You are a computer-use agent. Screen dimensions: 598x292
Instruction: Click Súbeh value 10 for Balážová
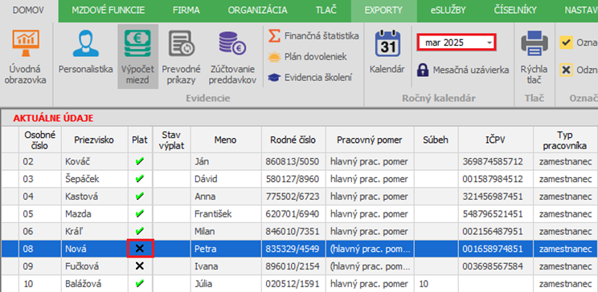click(424, 284)
